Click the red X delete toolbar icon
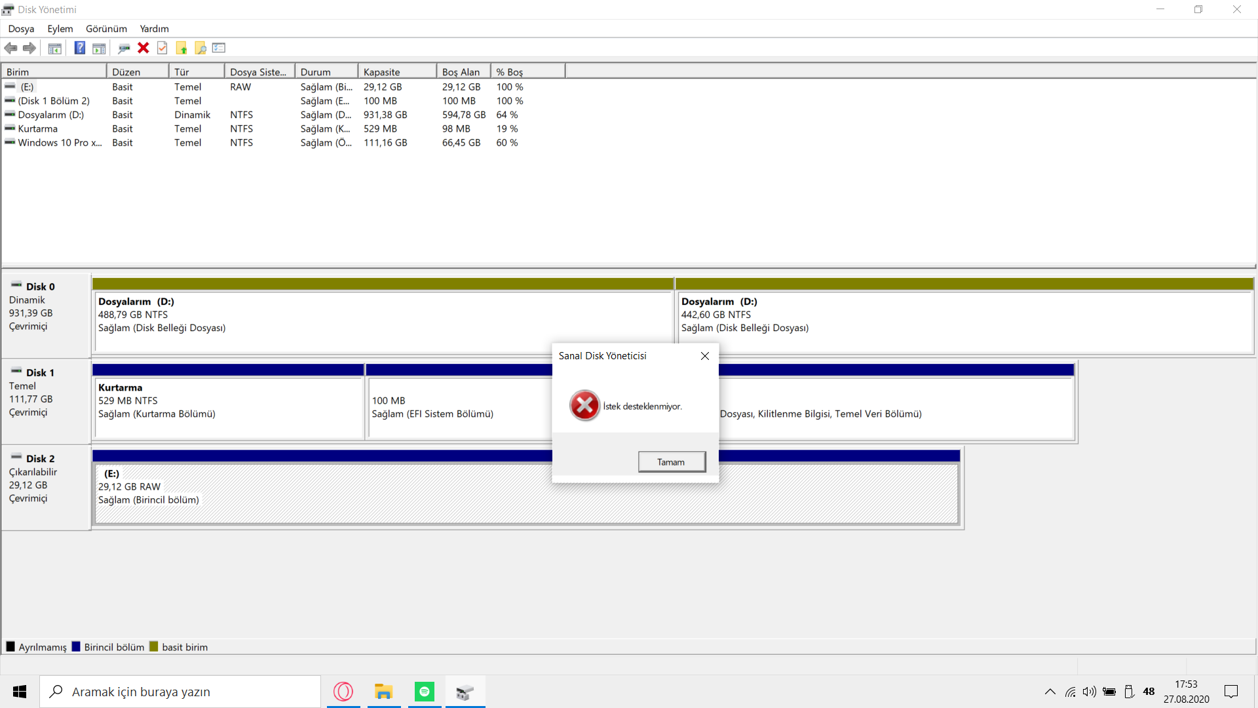Viewport: 1258px width, 708px height. tap(143, 48)
